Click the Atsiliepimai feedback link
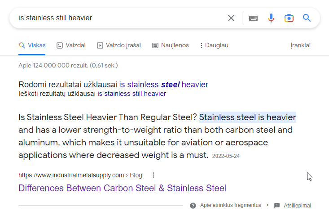The height and width of the screenshot is (216, 329). coord(297,205)
